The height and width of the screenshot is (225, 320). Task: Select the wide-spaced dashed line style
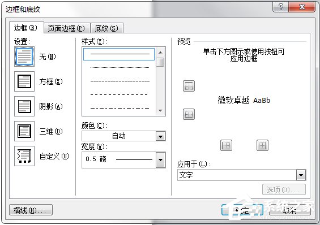coord(119,94)
